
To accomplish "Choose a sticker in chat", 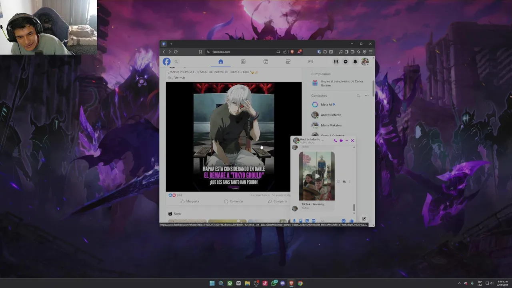I will point(307,220).
